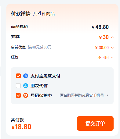Click the Alipay logo icon

tap(26, 76)
